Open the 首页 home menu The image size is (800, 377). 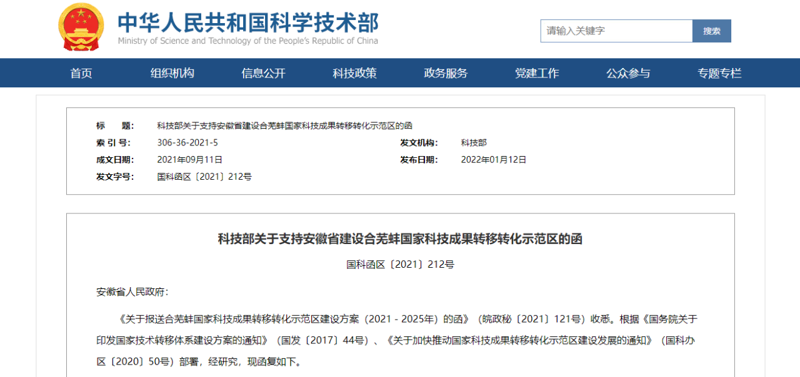pos(81,73)
